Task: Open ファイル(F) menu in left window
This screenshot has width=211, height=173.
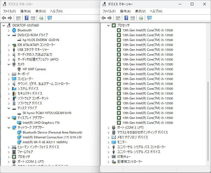Action: [x=9, y=11]
